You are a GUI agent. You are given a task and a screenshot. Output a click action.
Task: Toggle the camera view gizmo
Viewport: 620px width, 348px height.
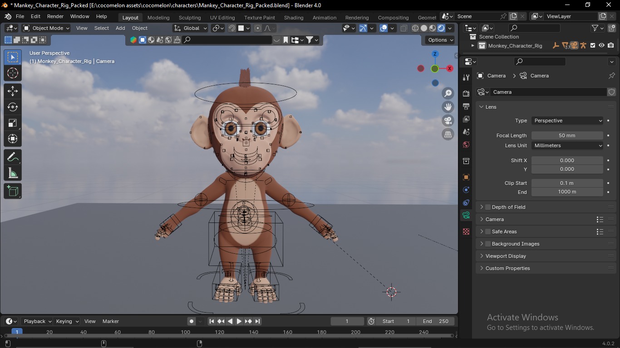[x=448, y=121]
